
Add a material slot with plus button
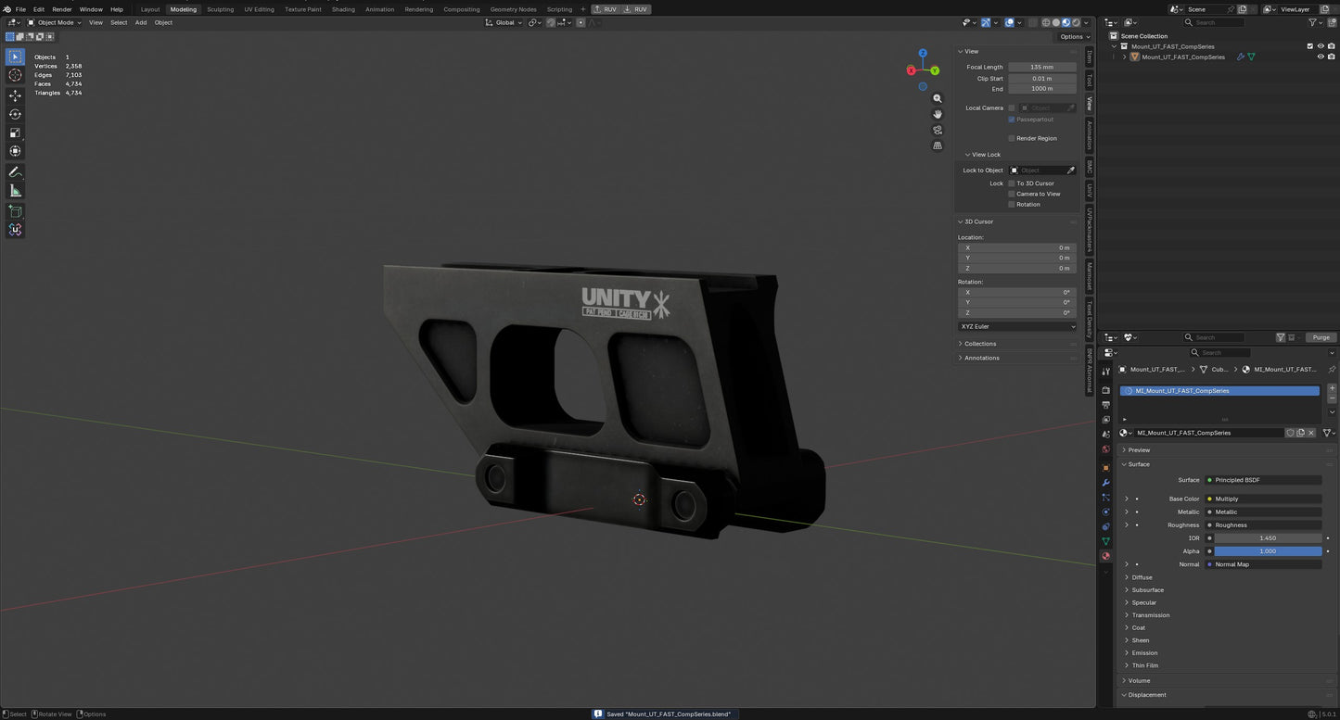click(1333, 388)
